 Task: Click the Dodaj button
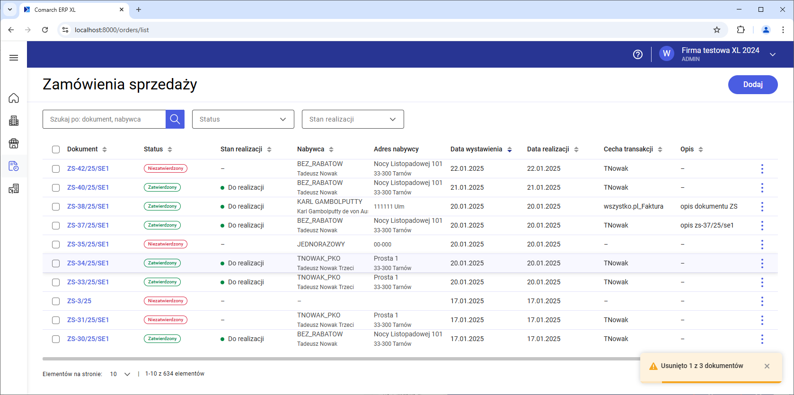(x=752, y=85)
